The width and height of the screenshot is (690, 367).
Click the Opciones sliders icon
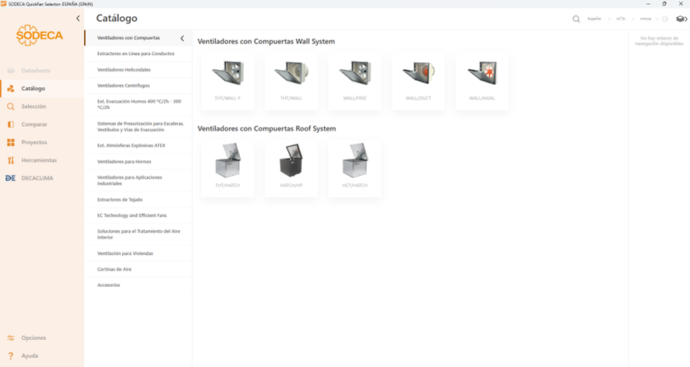pyautogui.click(x=11, y=338)
